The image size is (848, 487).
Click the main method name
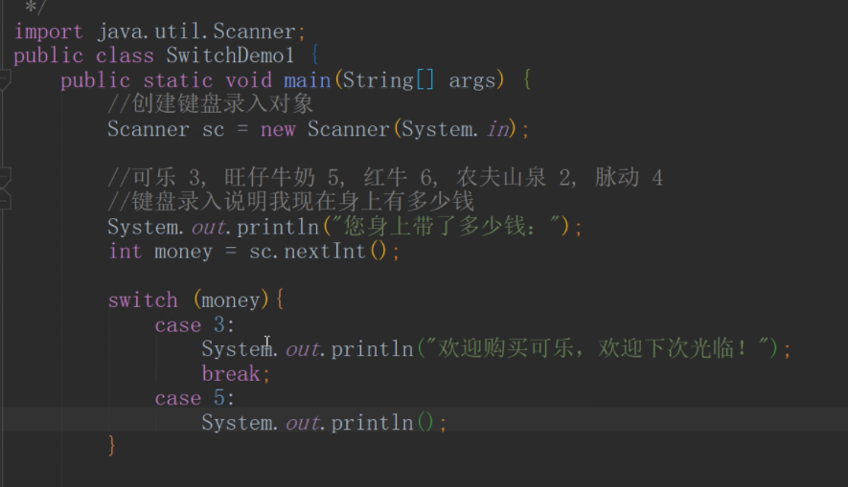pos(306,80)
